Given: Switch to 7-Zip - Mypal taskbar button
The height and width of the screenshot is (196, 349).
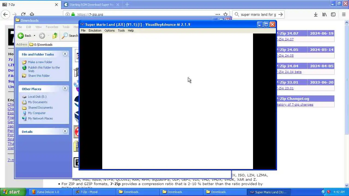Looking at the screenshot, I should tap(94, 192).
